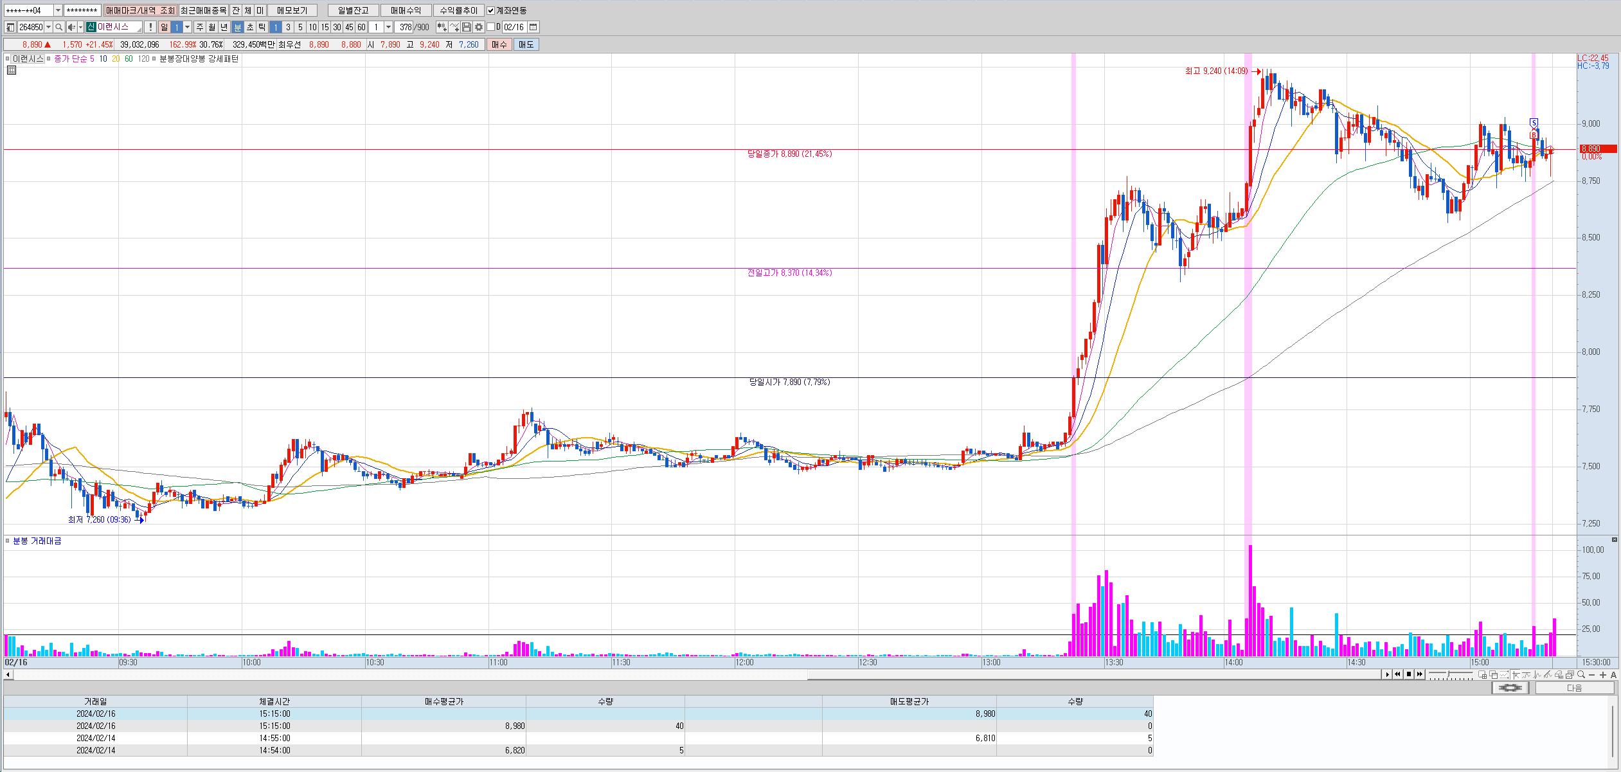The width and height of the screenshot is (1621, 772).
Task: Click the stock search magnifier icon
Action: (x=59, y=27)
